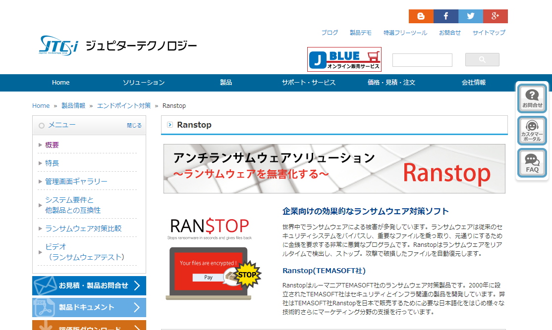Open the 製品デモ top link
This screenshot has width=552, height=330.
pos(361,33)
